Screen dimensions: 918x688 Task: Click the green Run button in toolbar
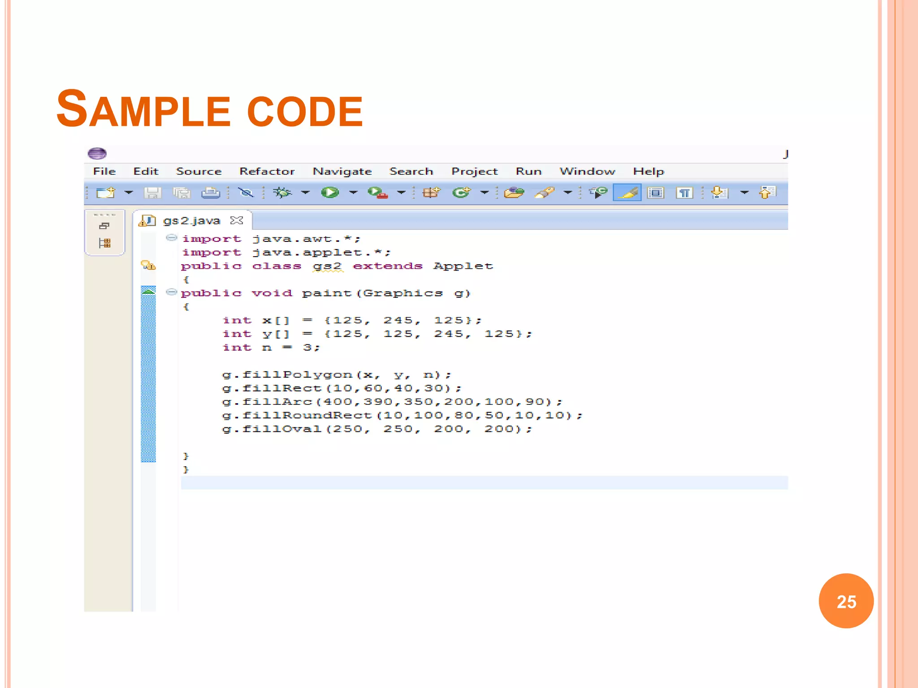[x=330, y=193]
